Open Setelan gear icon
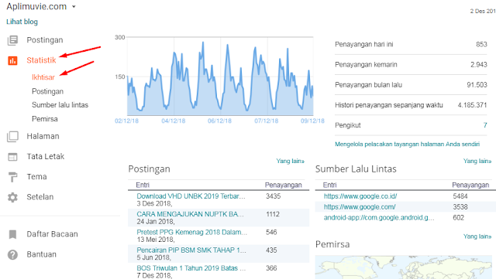 pos(12,197)
